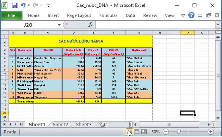The image size is (222, 137).
Task: Open Excel Help question mark icon
Action: (192, 15)
